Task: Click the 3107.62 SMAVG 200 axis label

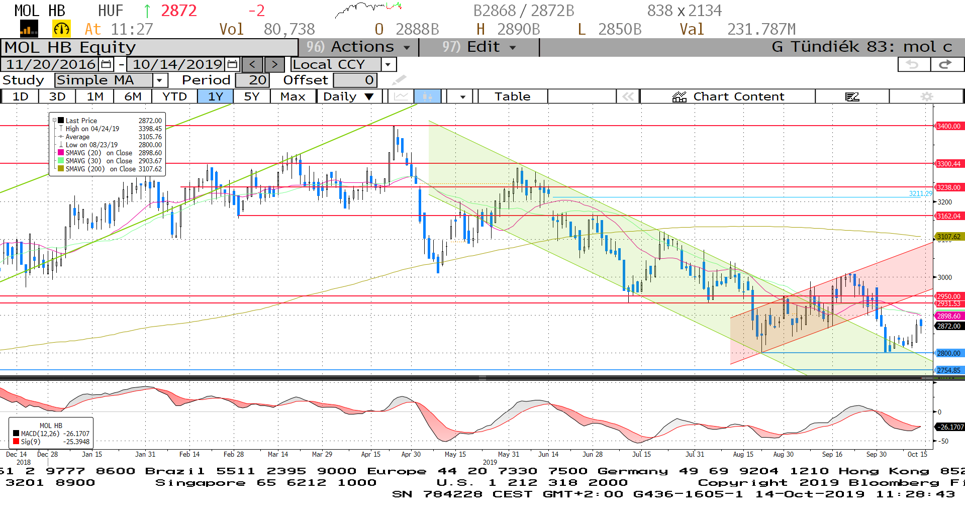Action: coord(949,237)
